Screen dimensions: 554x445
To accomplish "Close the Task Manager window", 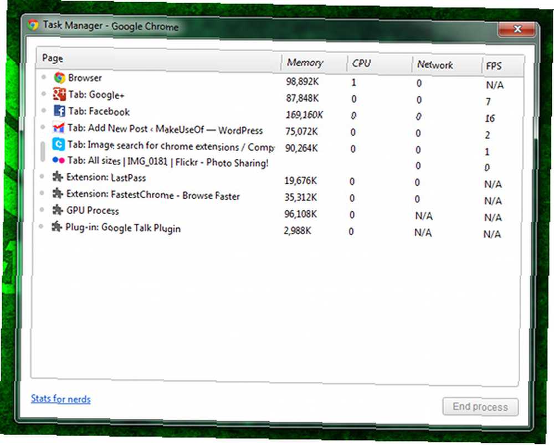I will [x=517, y=29].
